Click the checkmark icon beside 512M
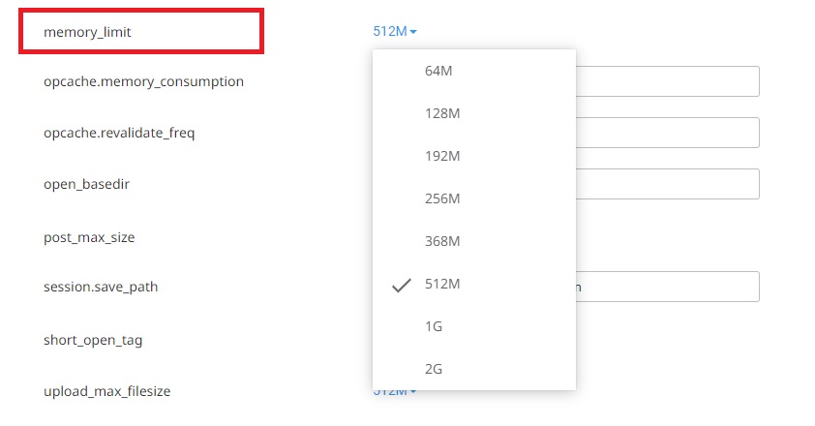 (402, 285)
